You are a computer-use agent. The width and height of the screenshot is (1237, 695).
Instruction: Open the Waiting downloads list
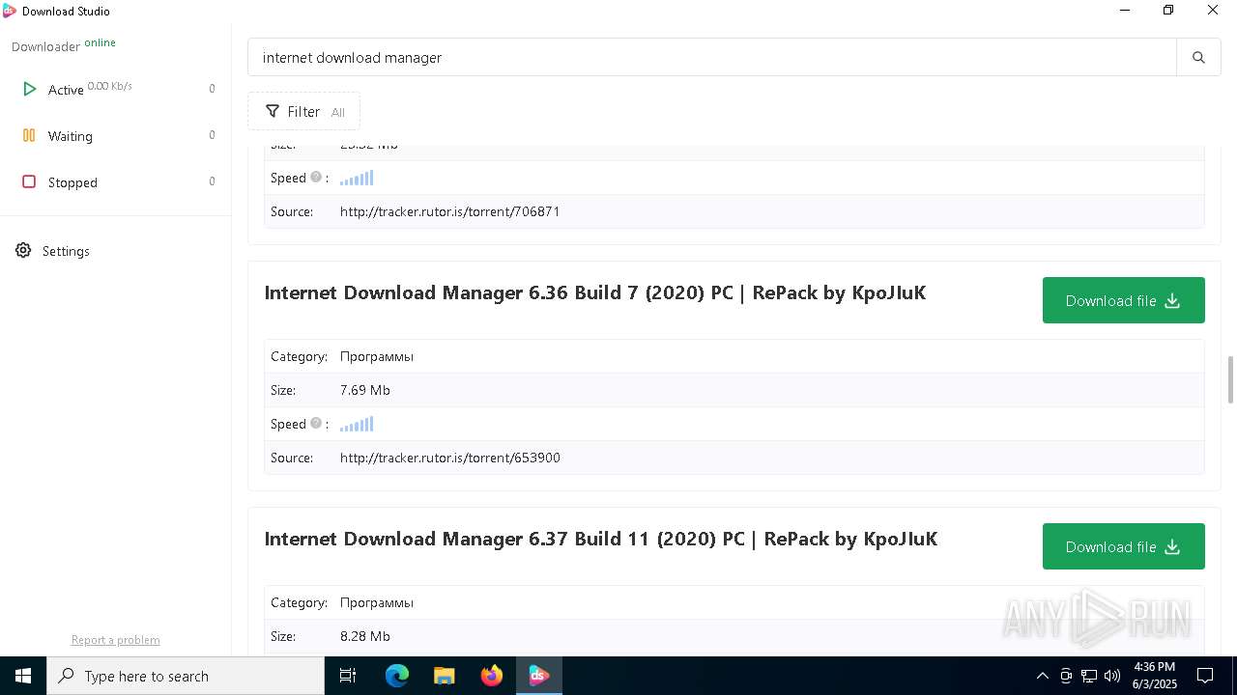(x=70, y=136)
